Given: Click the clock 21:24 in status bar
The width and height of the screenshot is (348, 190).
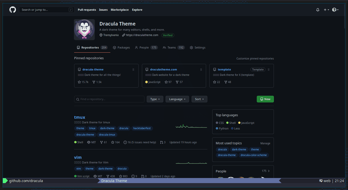Looking at the screenshot, I should pyautogui.click(x=339, y=181).
